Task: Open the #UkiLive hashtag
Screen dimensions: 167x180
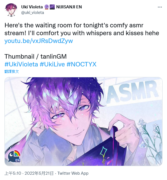Action: click(52, 64)
